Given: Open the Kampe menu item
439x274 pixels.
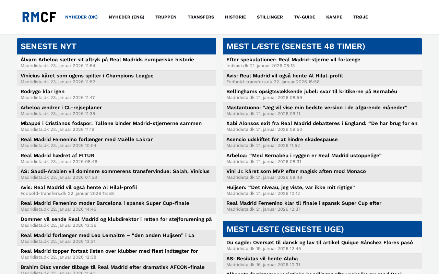Looking at the screenshot, I should coord(334,17).
